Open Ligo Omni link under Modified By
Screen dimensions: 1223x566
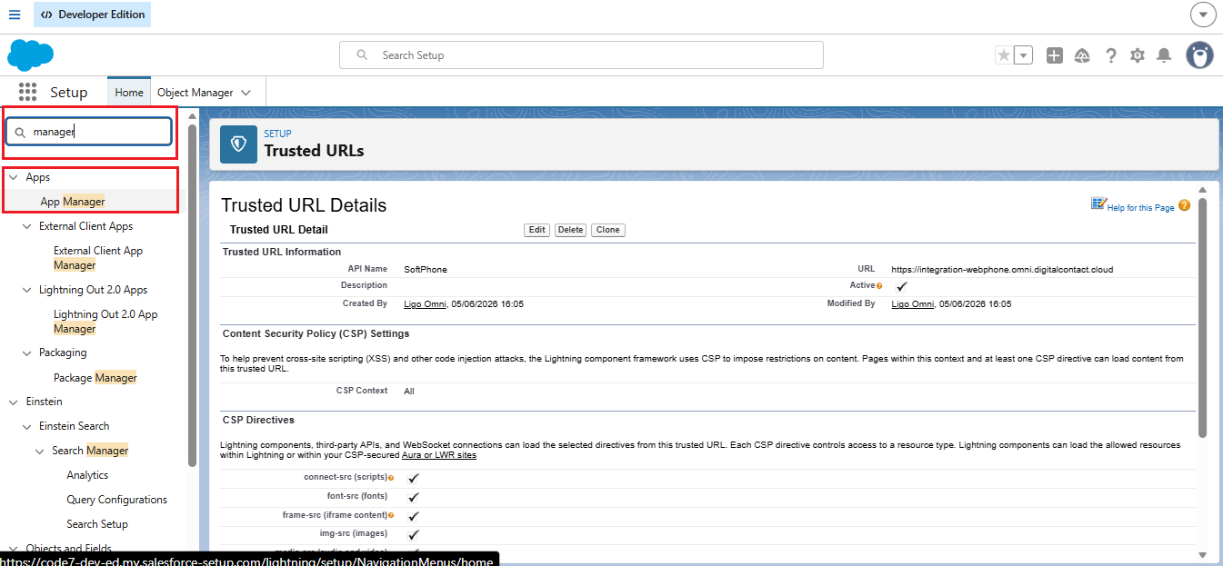[912, 304]
